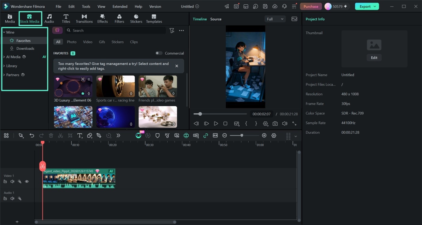Hide the Video 1 track with eye icon
The width and height of the screenshot is (422, 225).
click(x=27, y=181)
